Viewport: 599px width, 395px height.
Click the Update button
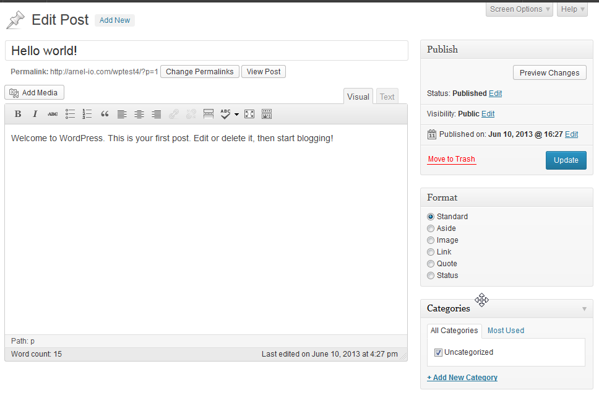pos(566,160)
